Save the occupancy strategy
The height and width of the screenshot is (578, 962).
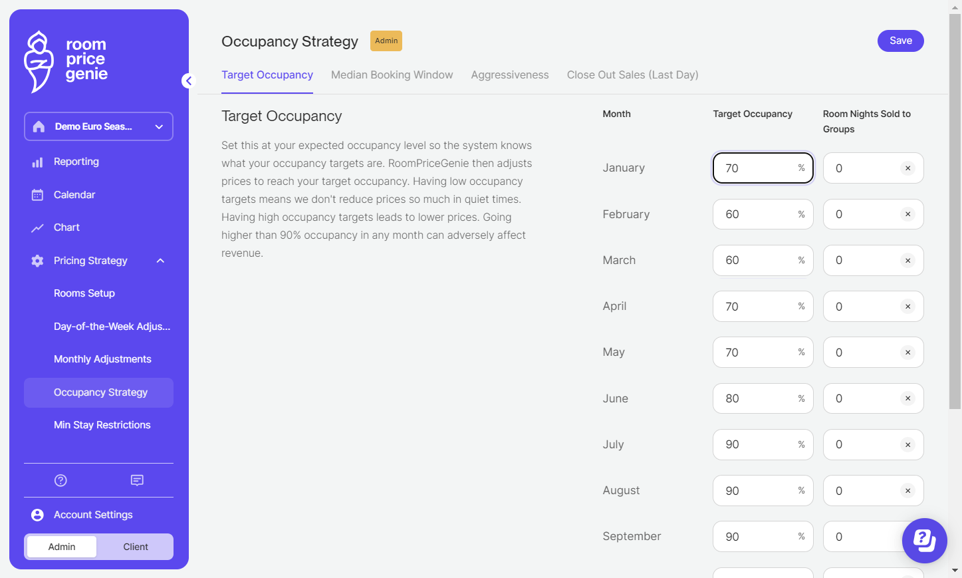pos(900,41)
